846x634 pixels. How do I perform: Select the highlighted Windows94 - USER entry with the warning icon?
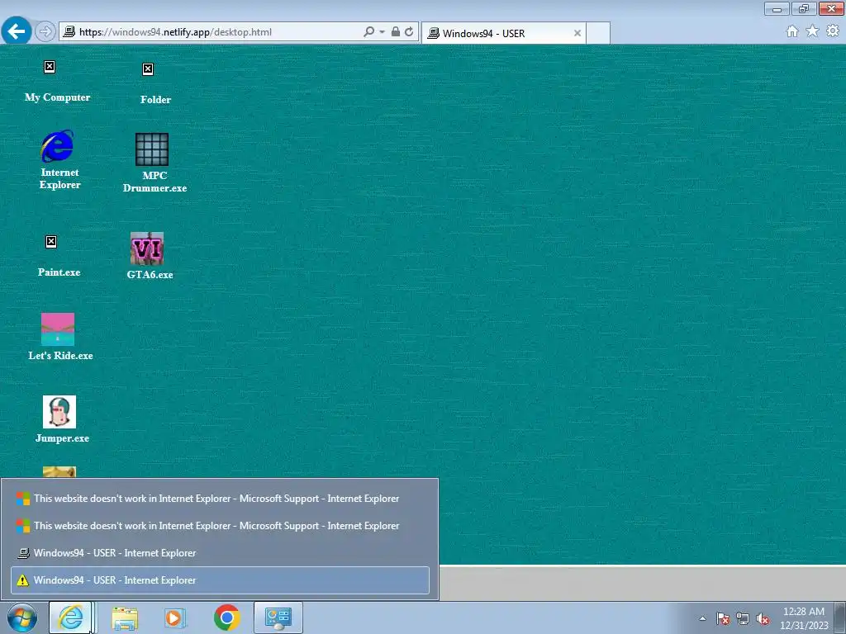220,580
